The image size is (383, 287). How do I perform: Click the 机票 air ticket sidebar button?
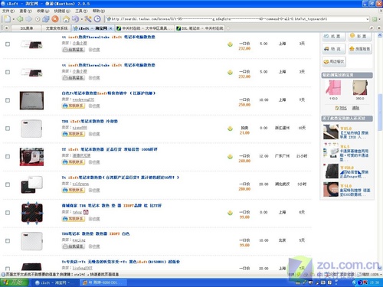point(334,36)
